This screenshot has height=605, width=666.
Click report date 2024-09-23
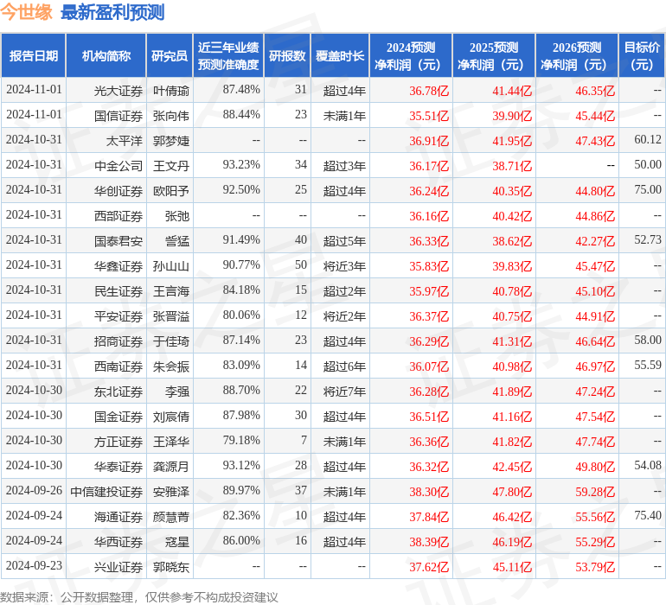[34, 565]
